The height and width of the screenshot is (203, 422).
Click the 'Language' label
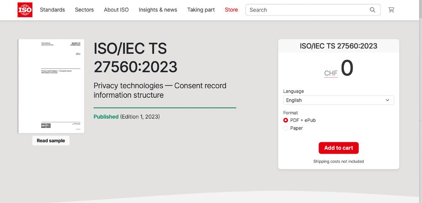(293, 91)
